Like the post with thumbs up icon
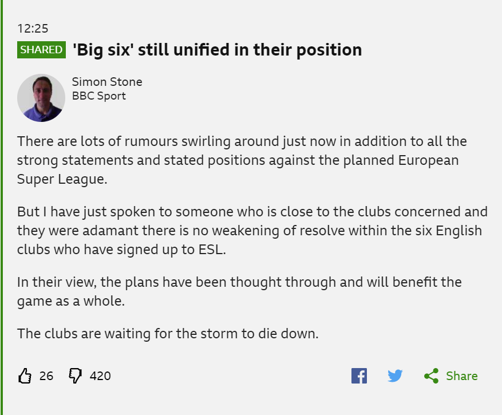 [x=25, y=376]
